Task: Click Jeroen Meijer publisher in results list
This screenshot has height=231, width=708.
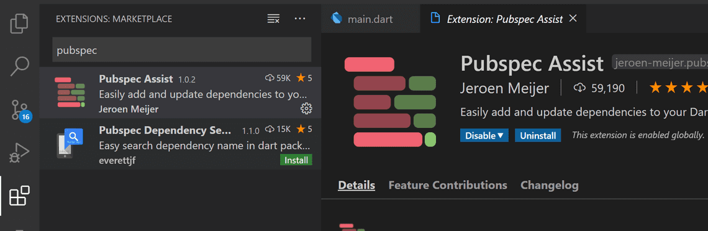Action: pos(129,109)
